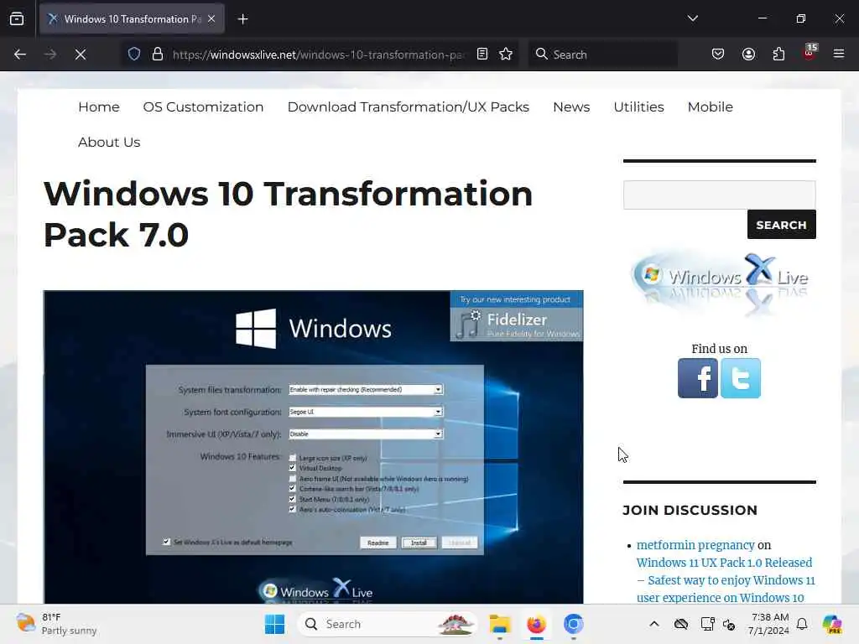This screenshot has height=644, width=859.
Task: Click the taskbar Search box
Action: coord(387,624)
